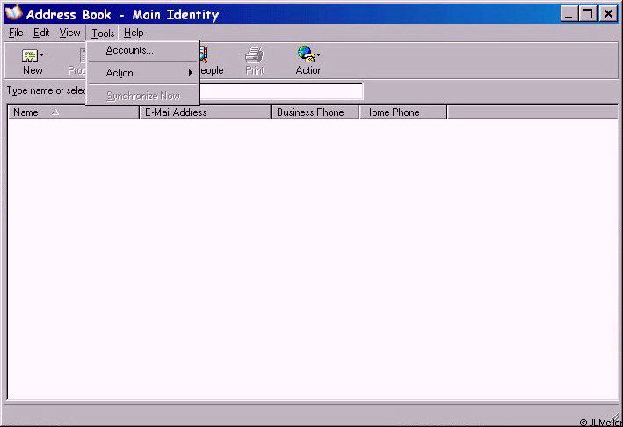
Task: Maximize the Address Book window
Action: [x=587, y=14]
